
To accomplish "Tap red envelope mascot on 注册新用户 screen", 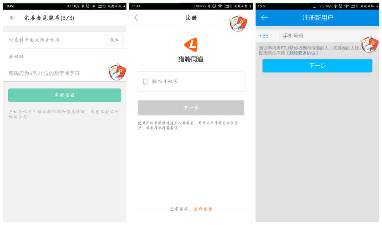I will 369,45.
